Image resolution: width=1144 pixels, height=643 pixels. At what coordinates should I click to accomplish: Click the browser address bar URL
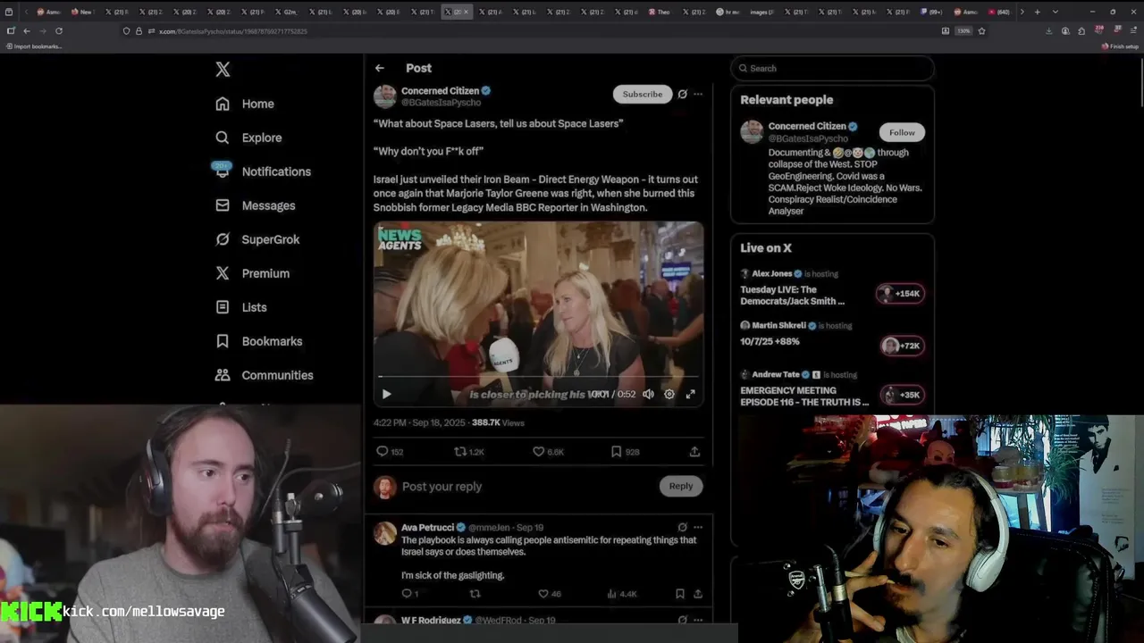[x=232, y=31]
